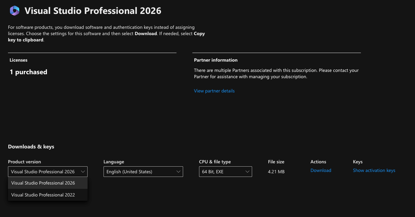Screen dimensions: 415x217
Task: Click the Downloads & keys section heading
Action: [31, 147]
